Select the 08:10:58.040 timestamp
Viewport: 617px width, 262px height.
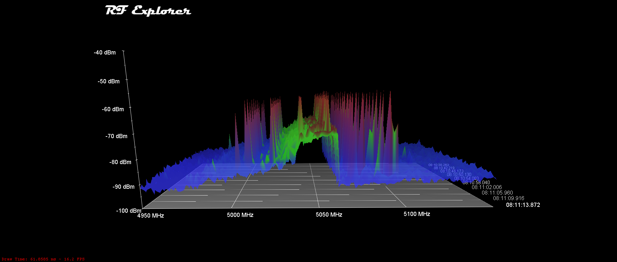[x=476, y=183]
